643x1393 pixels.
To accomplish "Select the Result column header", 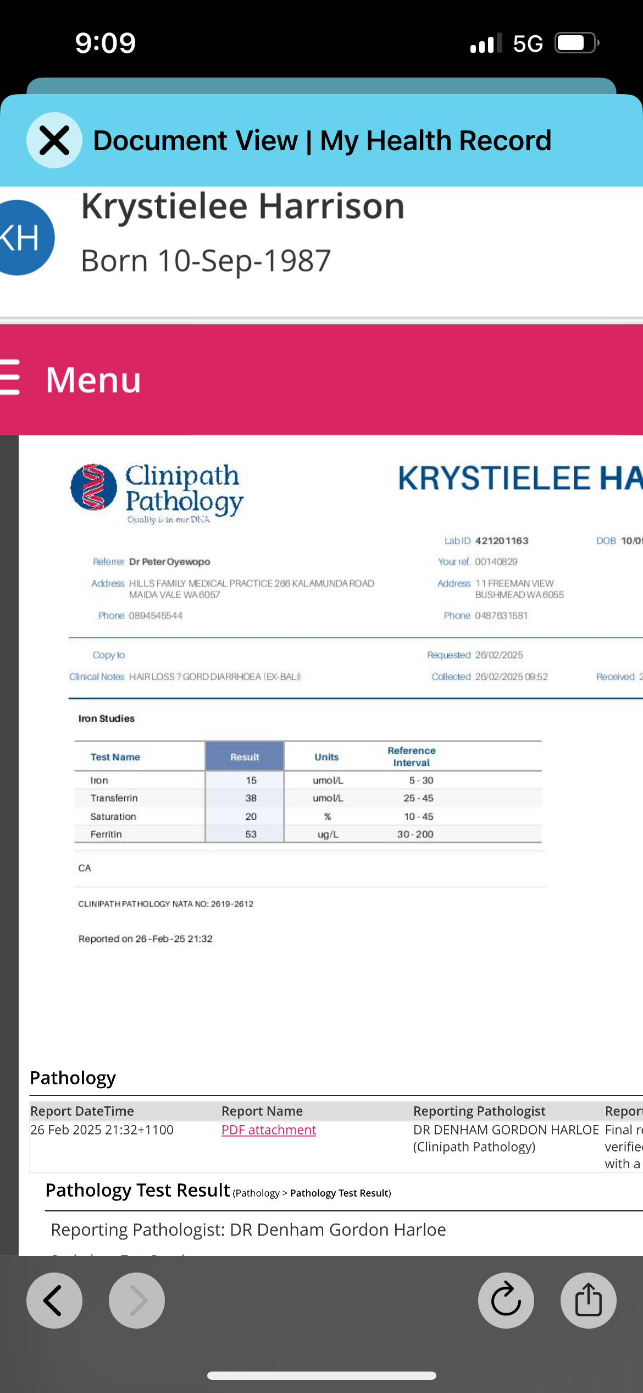I will pos(245,757).
